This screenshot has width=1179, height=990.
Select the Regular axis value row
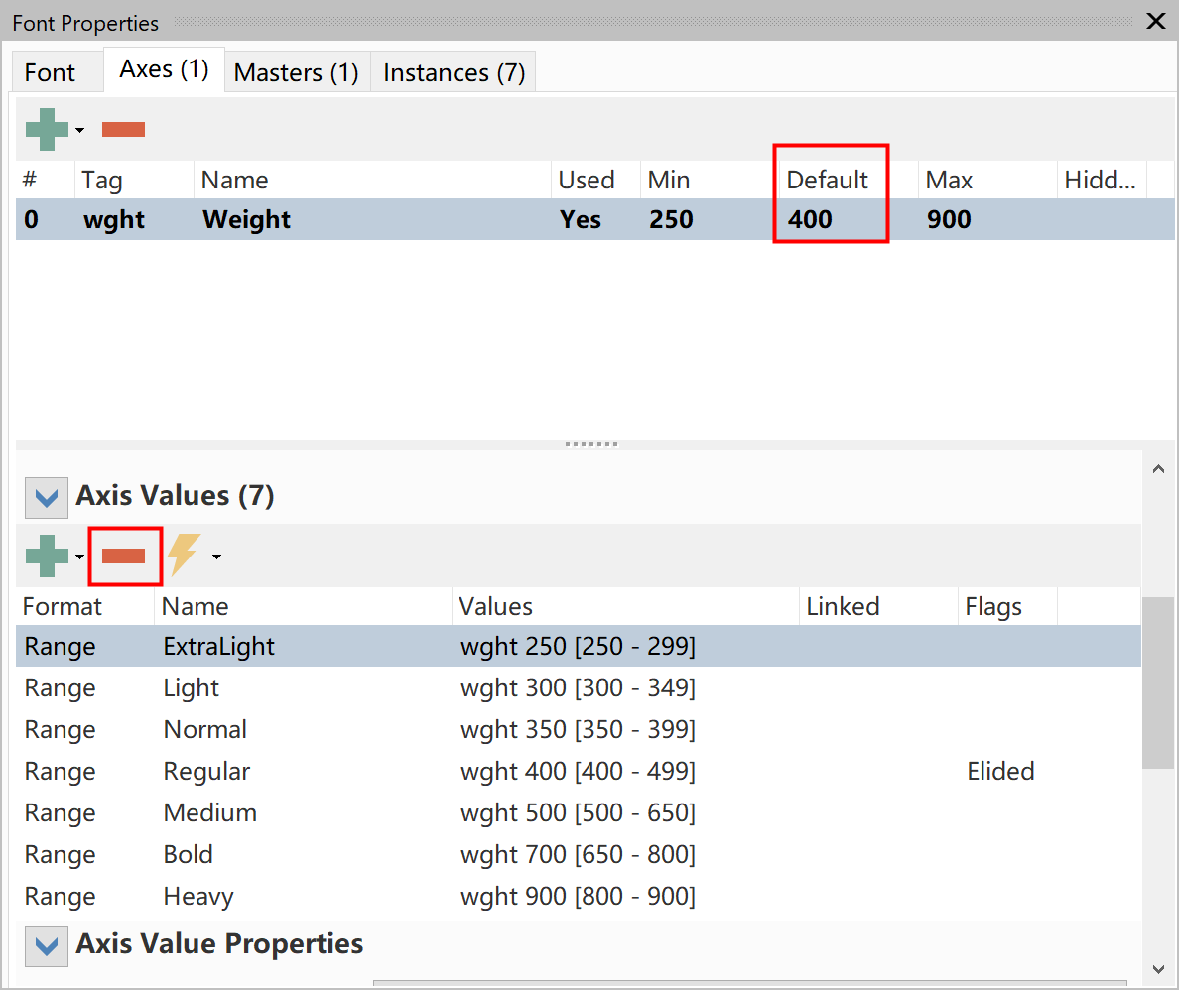[579, 771]
